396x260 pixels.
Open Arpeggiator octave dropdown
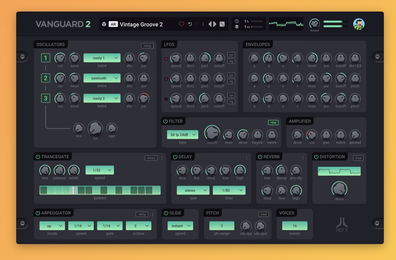point(138,226)
